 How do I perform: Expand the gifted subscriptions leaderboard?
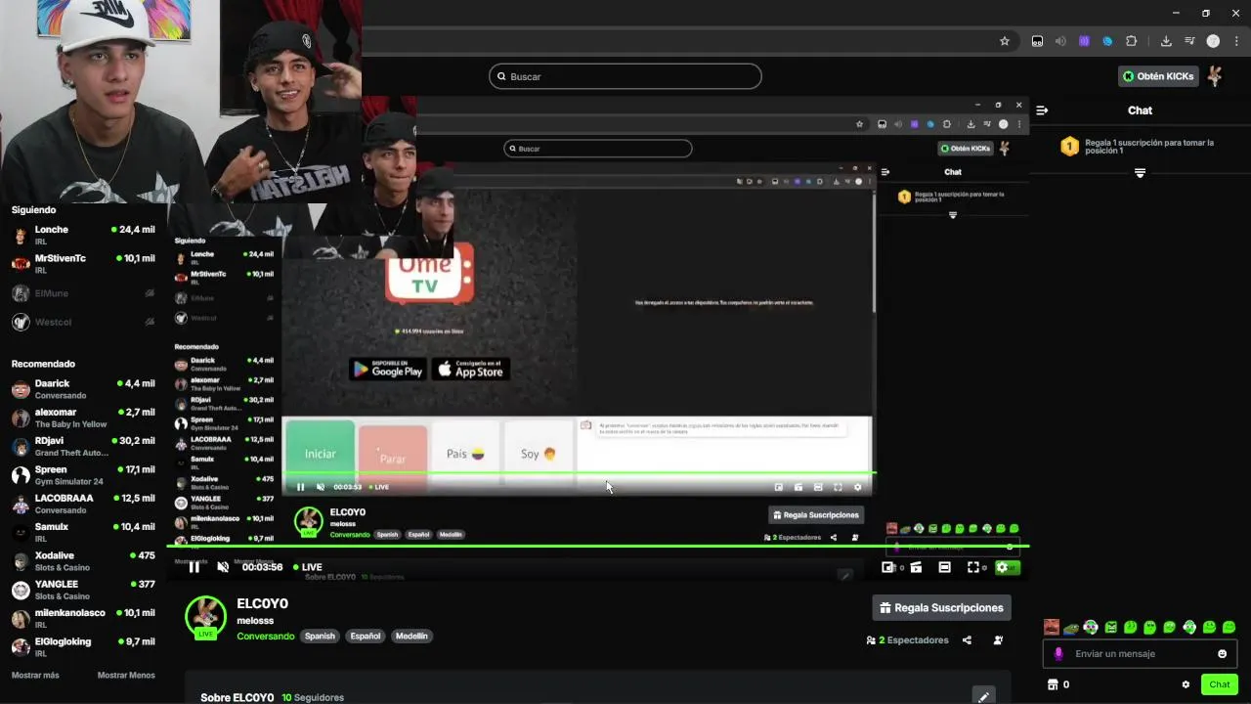point(1140,173)
